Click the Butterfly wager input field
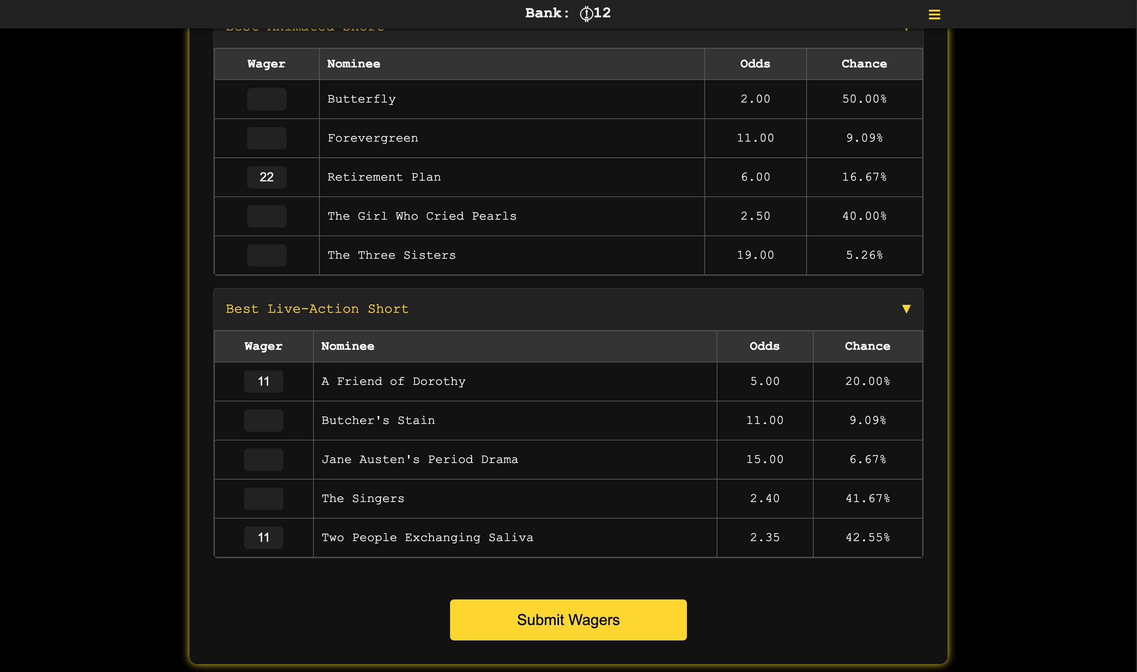Viewport: 1137px width, 672px height. (266, 99)
